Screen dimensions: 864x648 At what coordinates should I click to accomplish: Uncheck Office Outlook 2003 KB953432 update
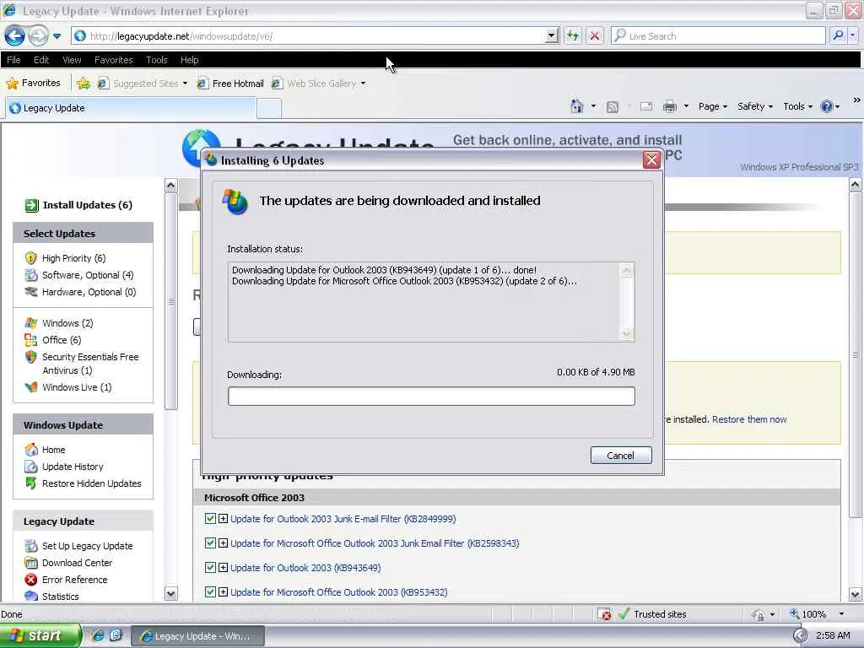coord(210,591)
